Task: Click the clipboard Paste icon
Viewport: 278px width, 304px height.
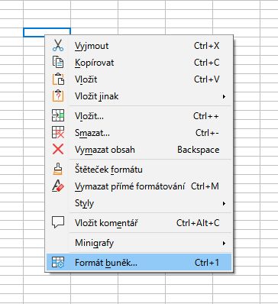Action: [58, 79]
